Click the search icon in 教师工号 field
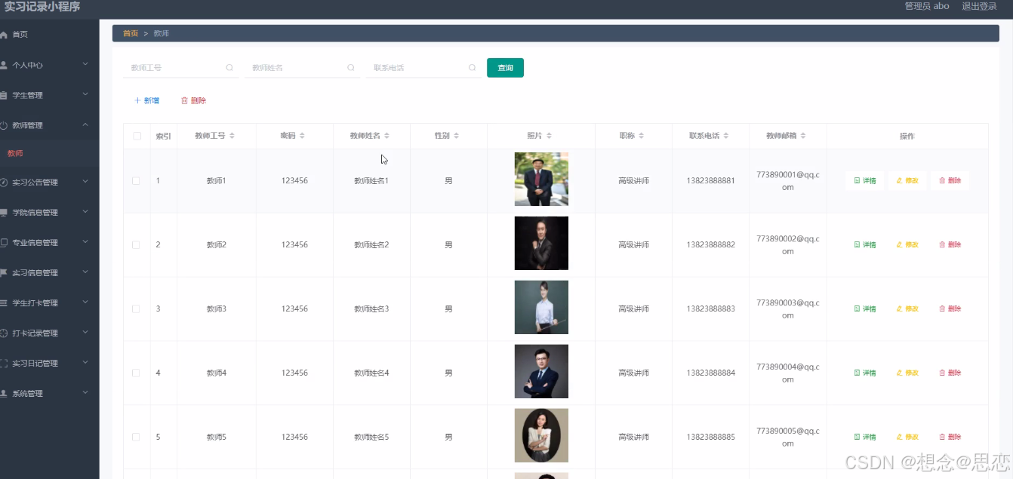 pyautogui.click(x=229, y=68)
